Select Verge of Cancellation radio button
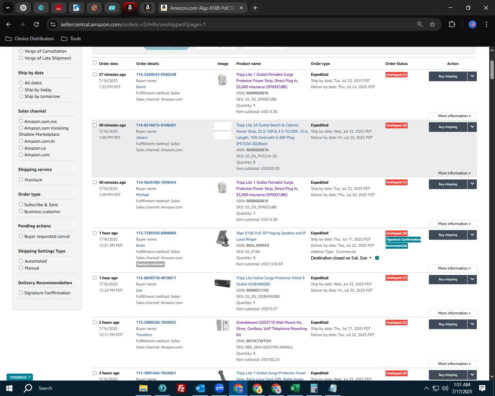This screenshot has height=396, width=495. tap(21, 51)
